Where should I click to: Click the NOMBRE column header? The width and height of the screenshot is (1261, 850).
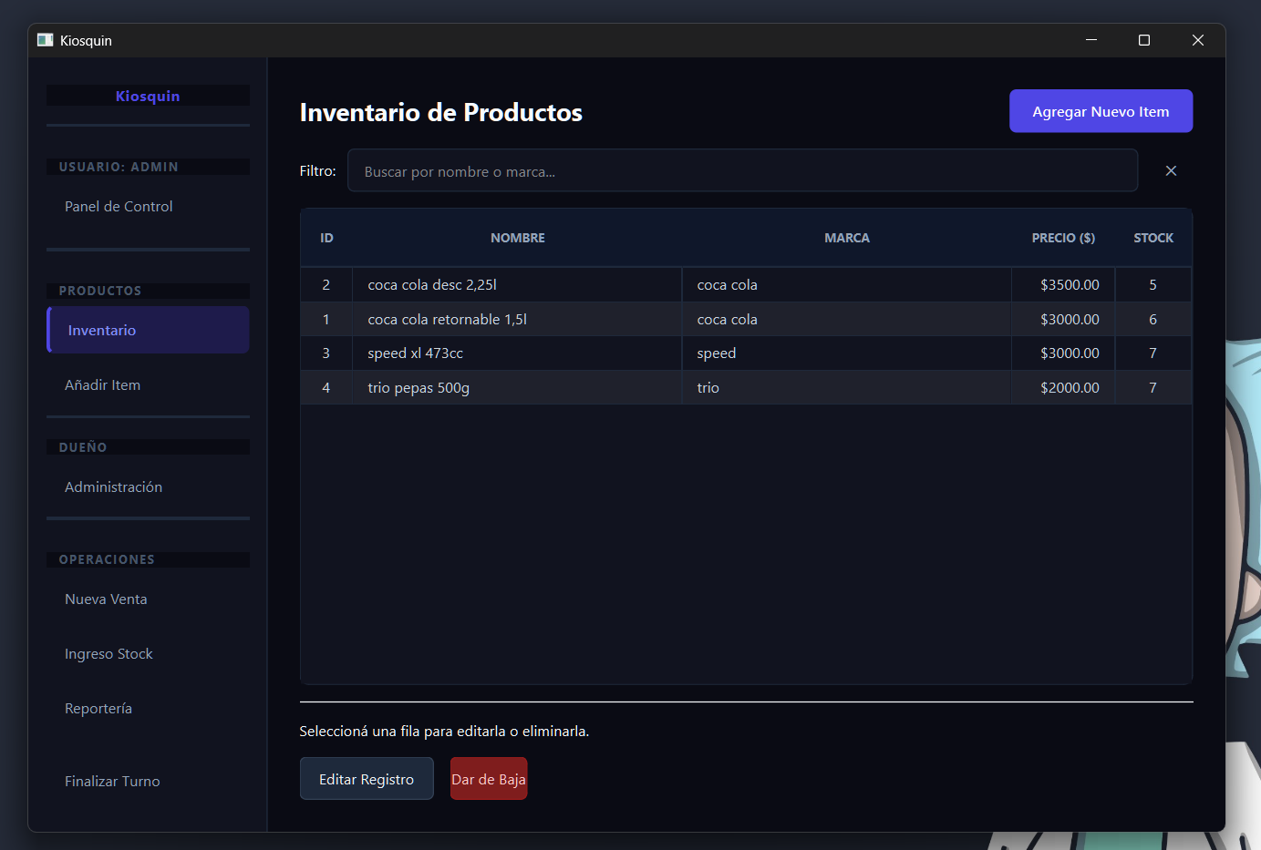[x=517, y=237]
